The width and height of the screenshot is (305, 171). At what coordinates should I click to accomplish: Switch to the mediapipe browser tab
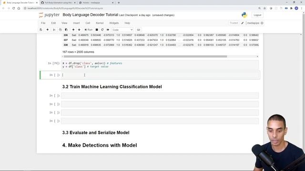tap(96, 3)
